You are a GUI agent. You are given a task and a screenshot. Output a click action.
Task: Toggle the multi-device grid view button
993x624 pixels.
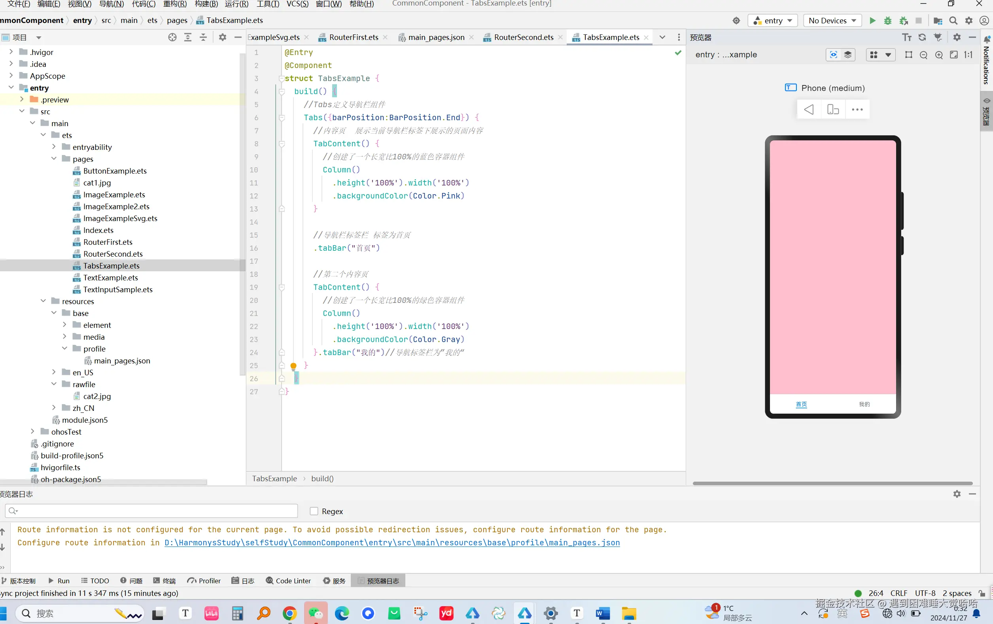874,55
